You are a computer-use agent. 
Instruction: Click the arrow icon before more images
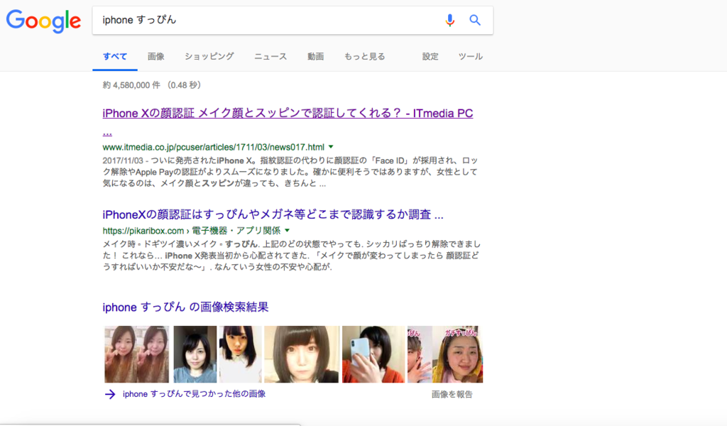click(110, 395)
